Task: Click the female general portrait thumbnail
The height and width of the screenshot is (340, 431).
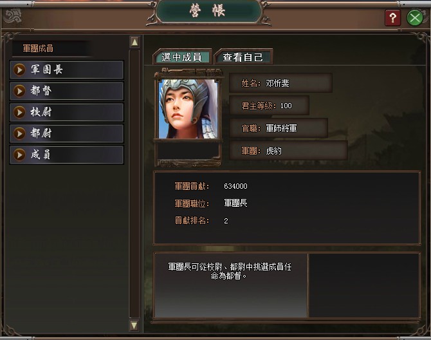Action: coord(188,109)
